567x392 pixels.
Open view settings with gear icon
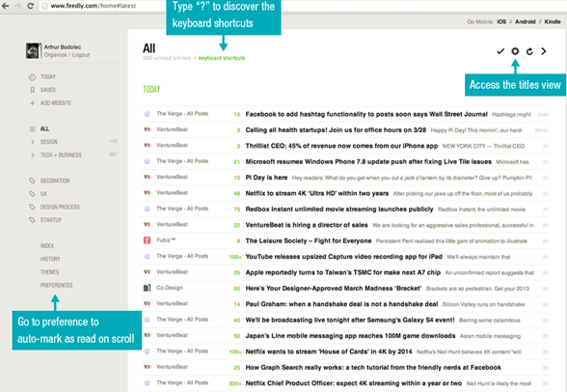point(515,51)
